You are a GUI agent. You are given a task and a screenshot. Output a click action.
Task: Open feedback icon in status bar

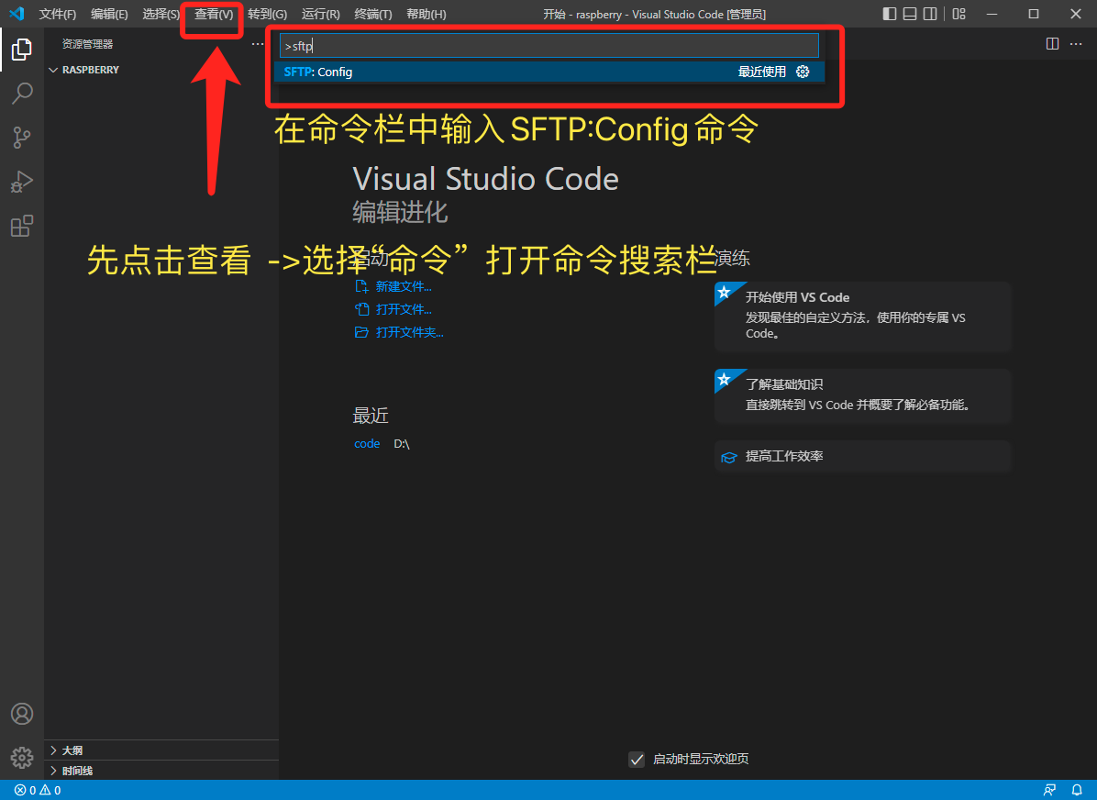(x=1049, y=790)
